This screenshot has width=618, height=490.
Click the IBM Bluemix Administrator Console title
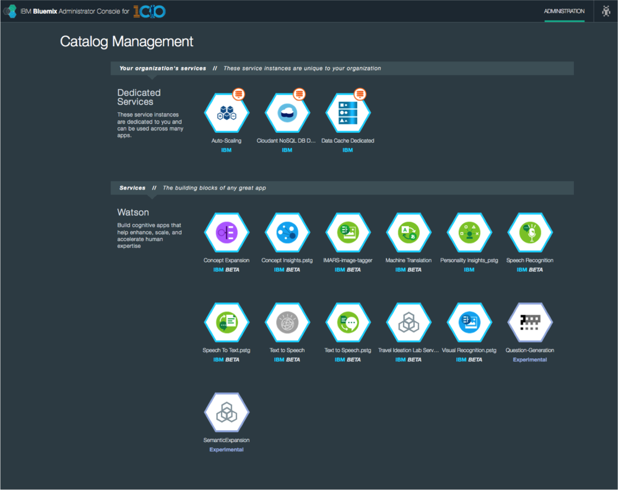point(75,11)
